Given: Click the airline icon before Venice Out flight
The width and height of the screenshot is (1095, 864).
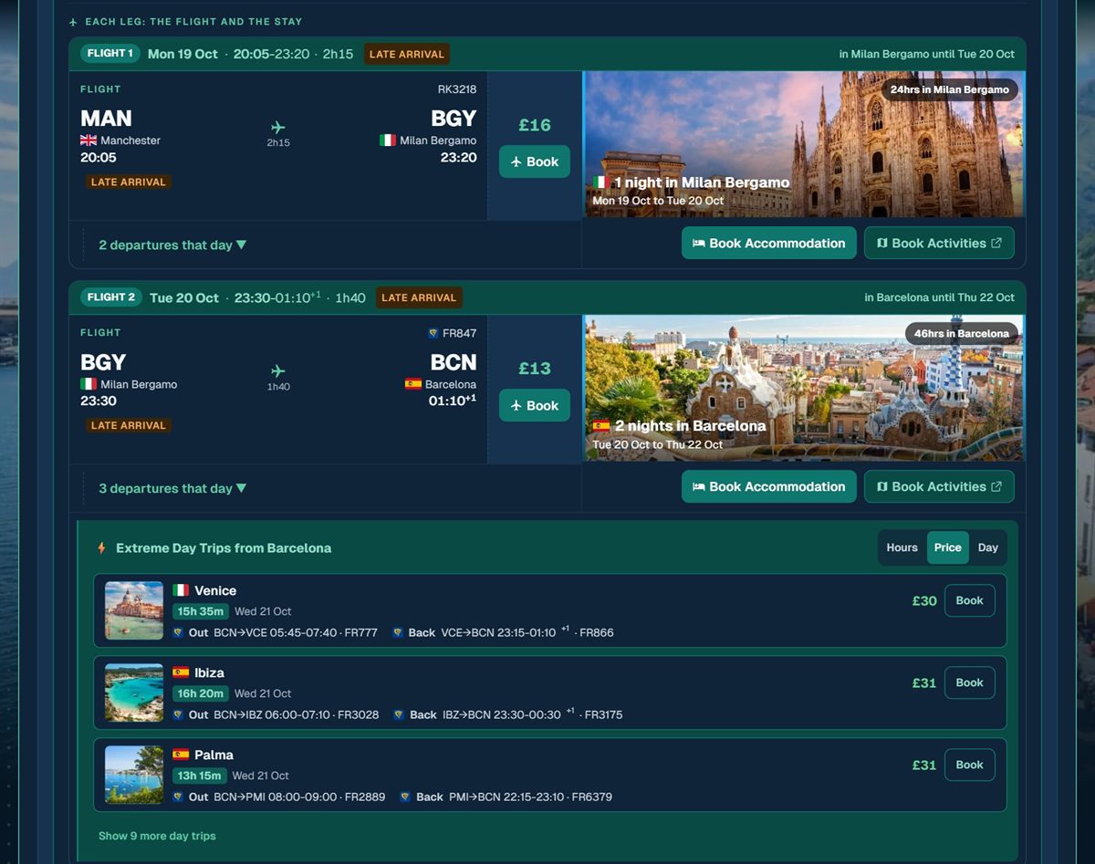Looking at the screenshot, I should [179, 632].
